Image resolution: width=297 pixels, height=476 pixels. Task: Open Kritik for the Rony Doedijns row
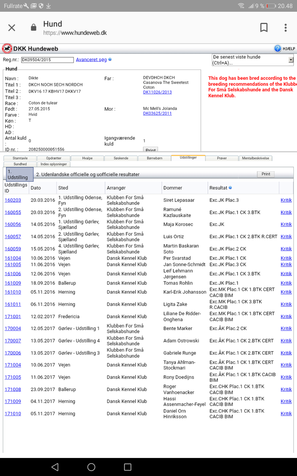[286, 377]
